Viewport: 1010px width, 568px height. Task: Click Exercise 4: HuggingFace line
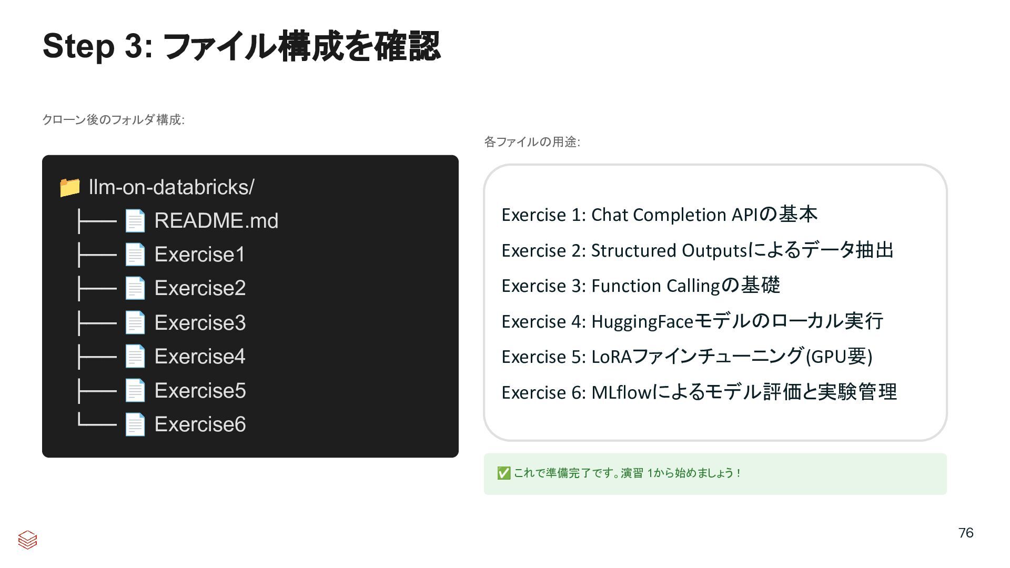click(x=692, y=321)
